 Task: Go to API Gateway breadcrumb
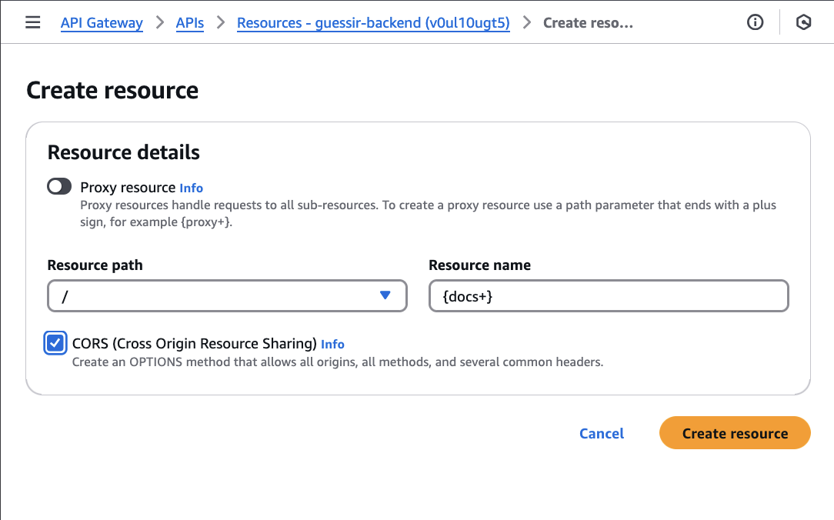click(102, 23)
